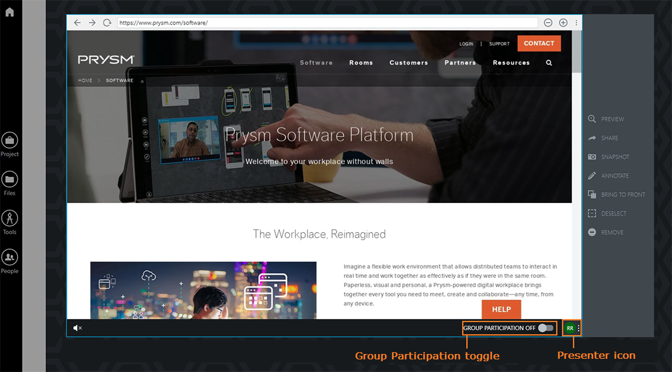
Task: Click the BRING TO FRONT label
Action: click(623, 194)
